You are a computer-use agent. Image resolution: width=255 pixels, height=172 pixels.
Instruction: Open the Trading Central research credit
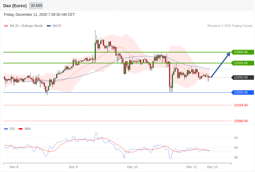click(230, 26)
